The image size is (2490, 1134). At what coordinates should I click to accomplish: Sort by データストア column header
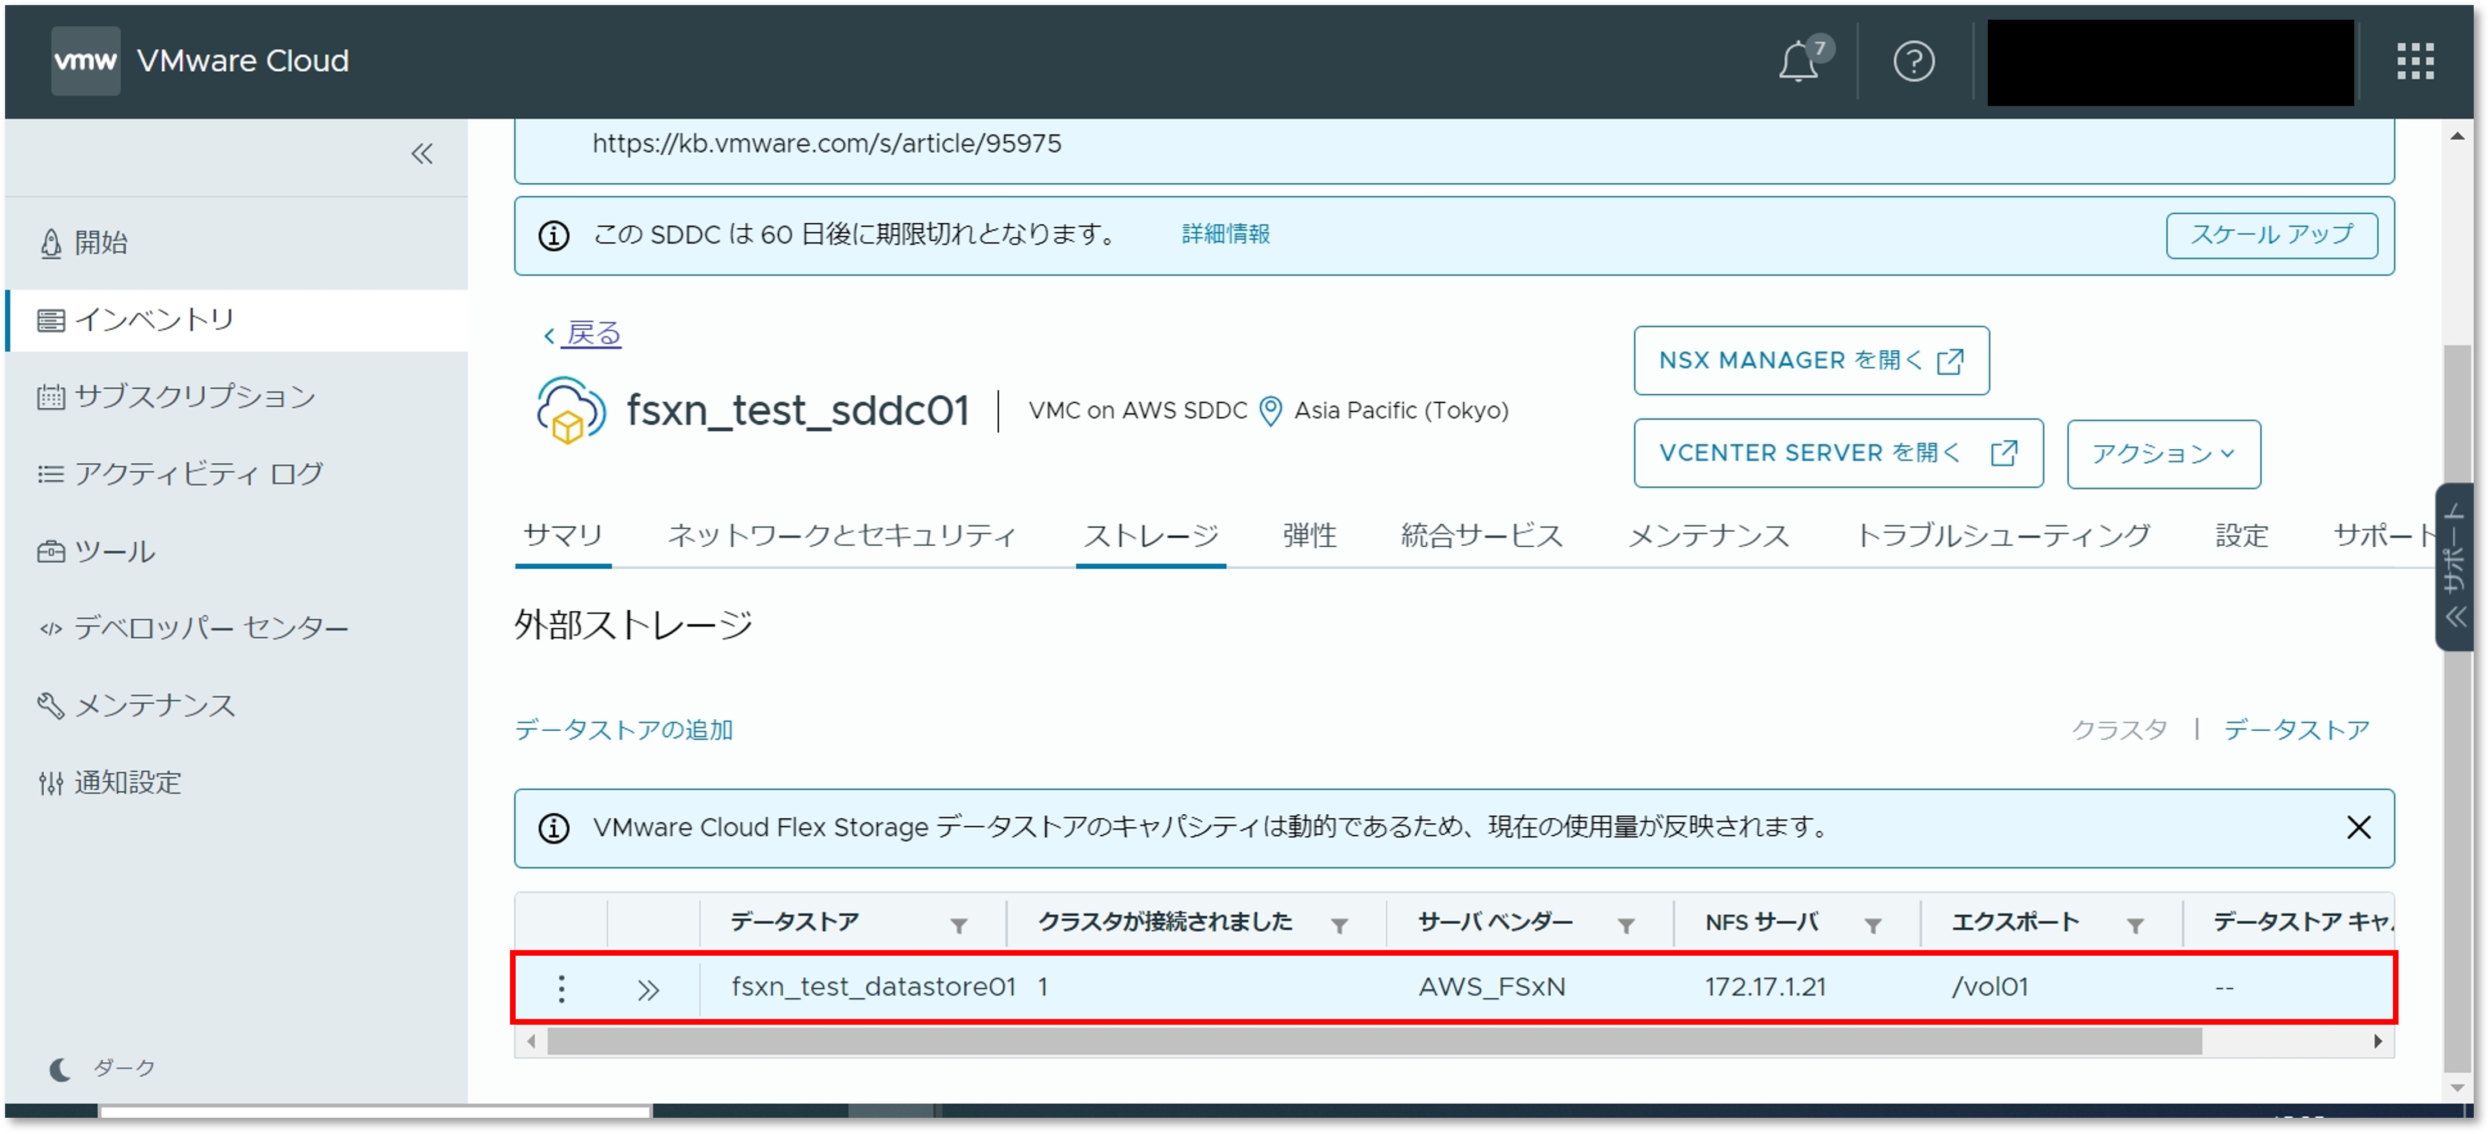coord(794,923)
